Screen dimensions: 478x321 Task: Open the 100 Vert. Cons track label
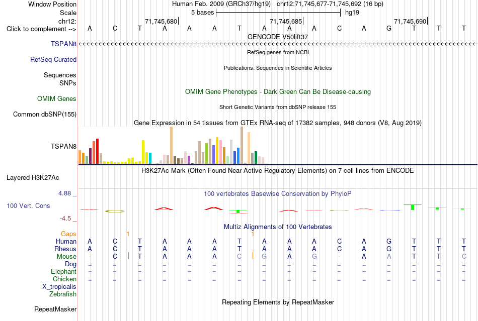28,205
